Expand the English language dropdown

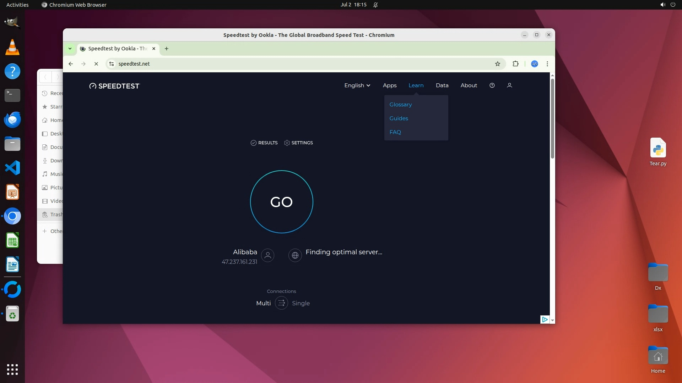pos(357,85)
